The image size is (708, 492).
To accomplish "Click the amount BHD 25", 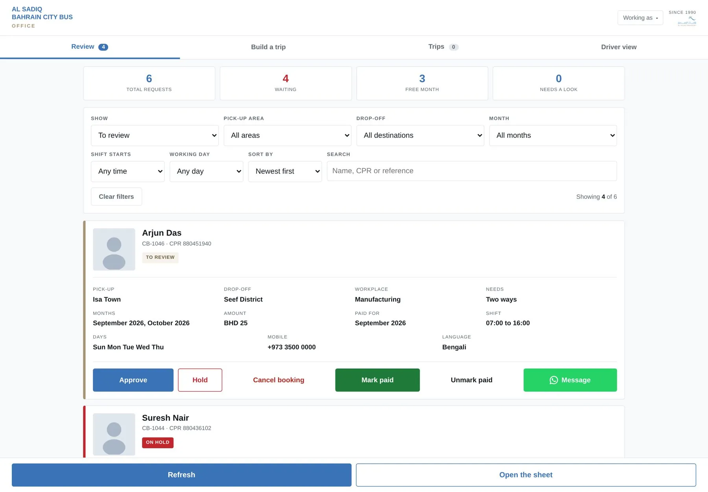I will 236,323.
